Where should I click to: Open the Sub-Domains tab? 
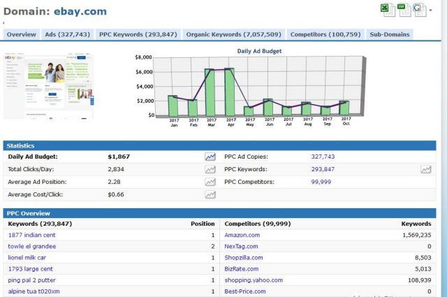click(x=390, y=34)
